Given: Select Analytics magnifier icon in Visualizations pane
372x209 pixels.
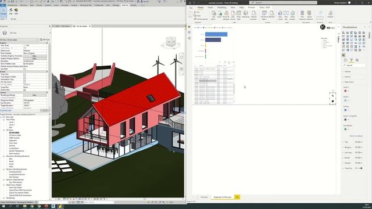Looking at the screenshot, I should pyautogui.click(x=357, y=60).
